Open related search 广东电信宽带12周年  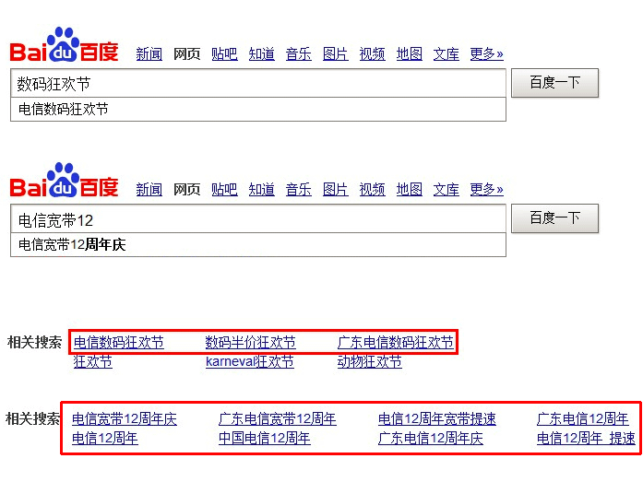point(278,419)
